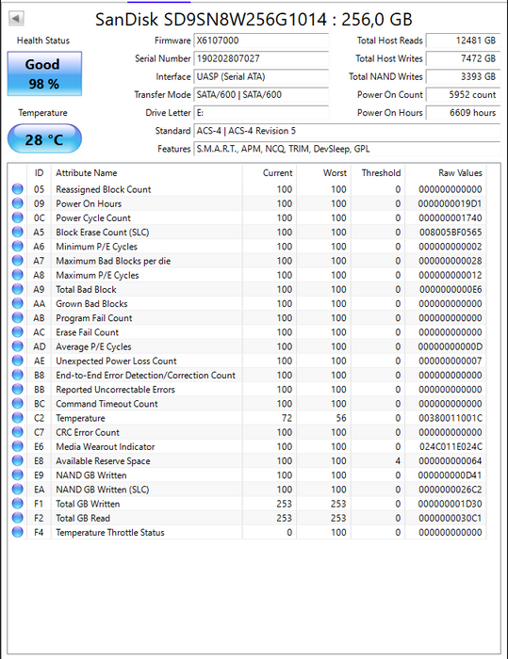Viewport: 508px width, 659px height.
Task: Click the status icon for Maximum Bad Blocks per die
Action: (x=18, y=261)
